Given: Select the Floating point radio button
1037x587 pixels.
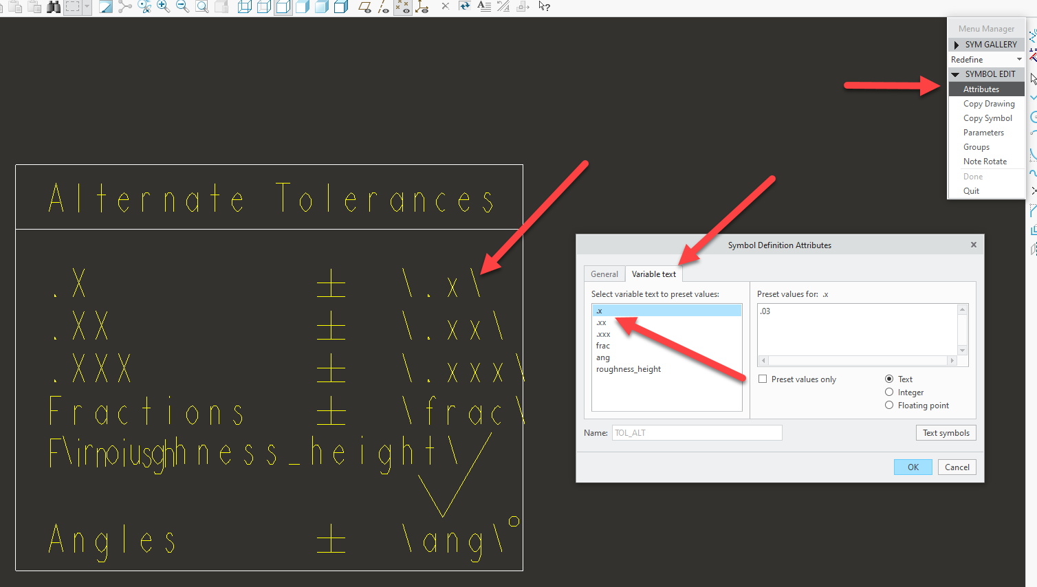Looking at the screenshot, I should pyautogui.click(x=889, y=406).
